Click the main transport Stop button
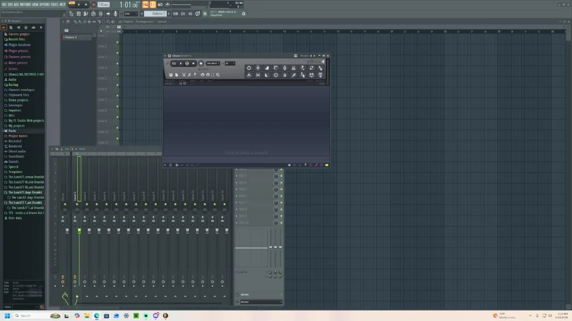The width and height of the screenshot is (572, 321). tap(86, 4)
